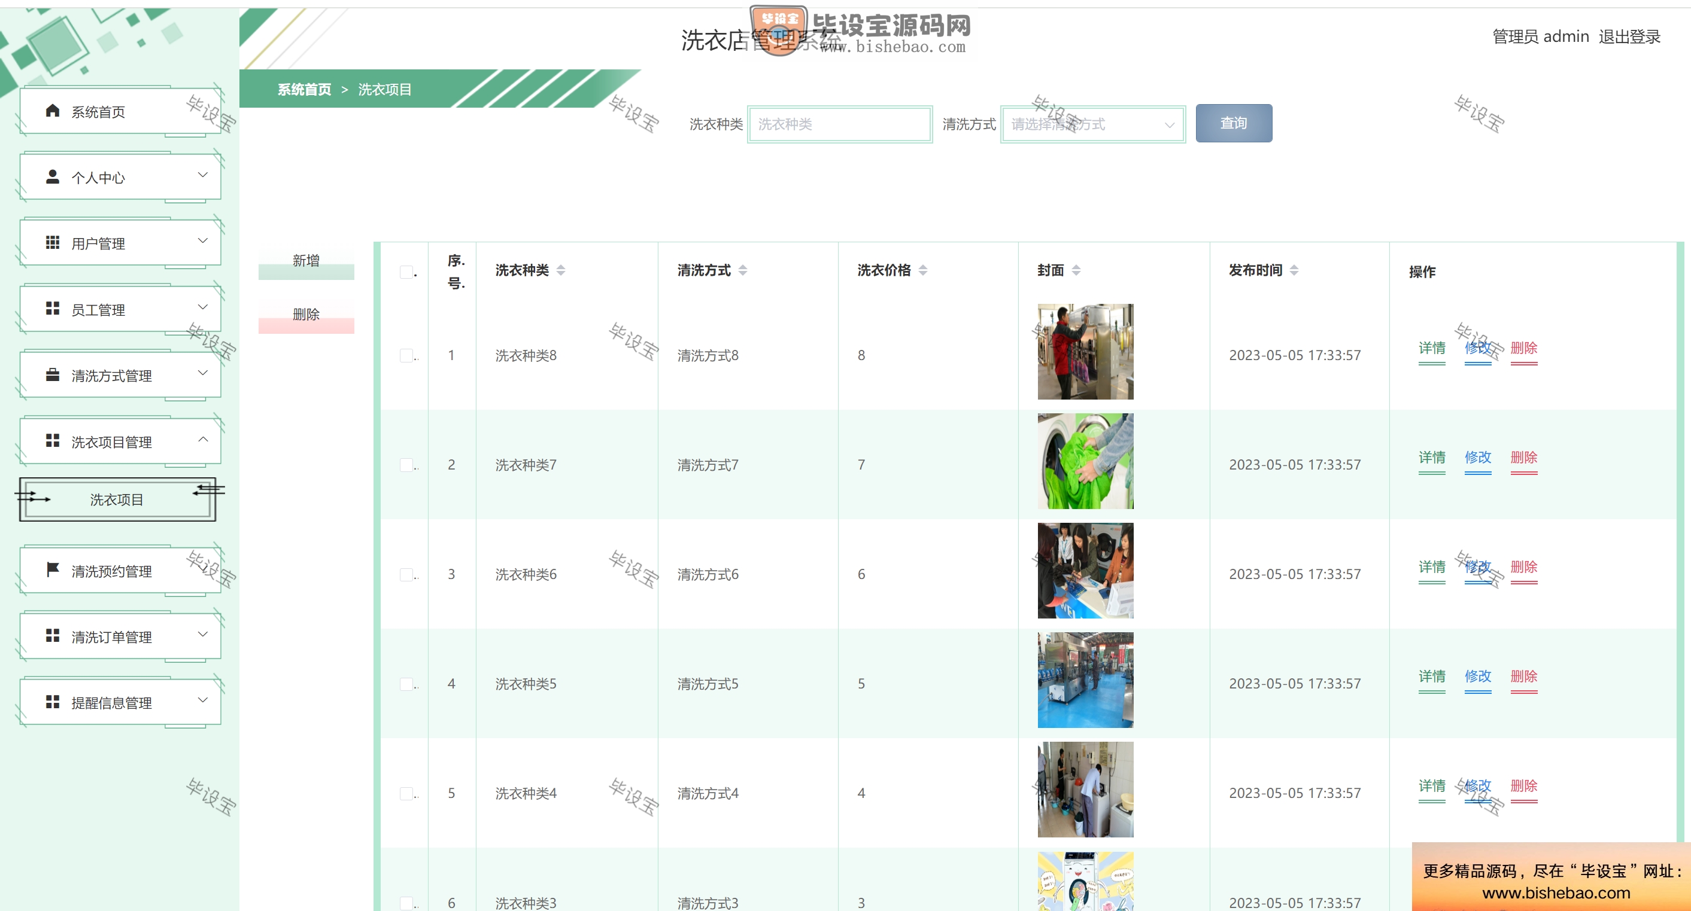The height and width of the screenshot is (911, 1691).
Task: Expand the 员工管理 menu chevron
Action: [203, 307]
